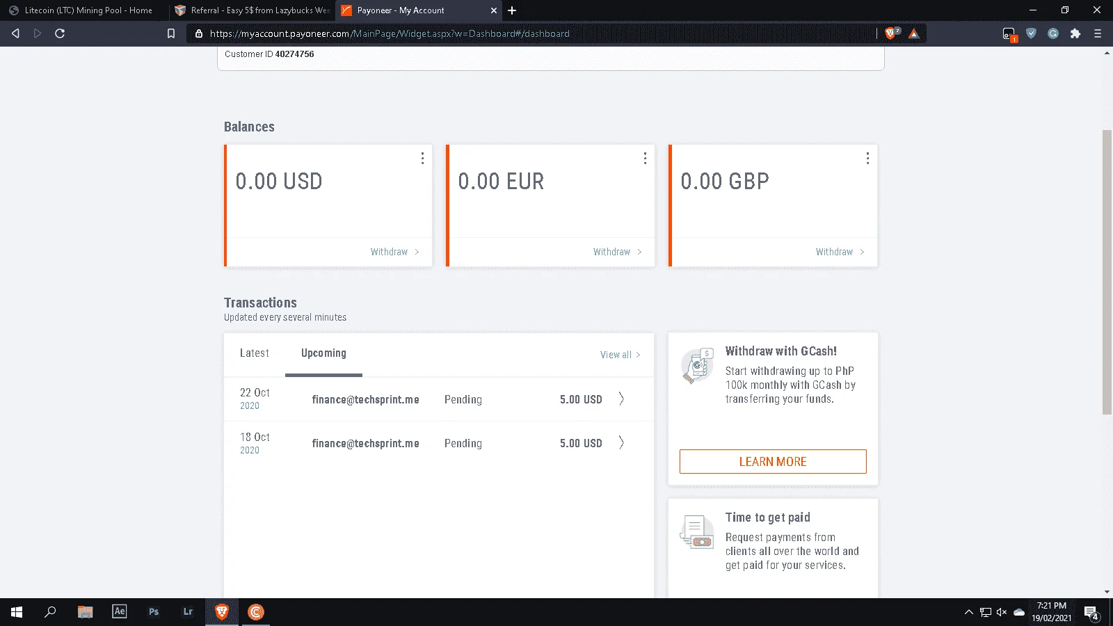Viewport: 1113px width, 626px height.
Task: Click View all transactions link
Action: click(620, 355)
